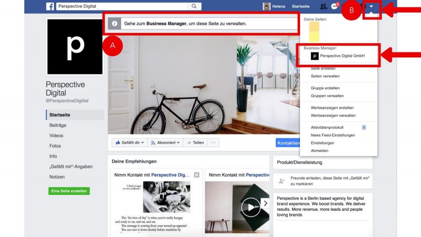Select second page thumbnail under Deine Seiten
This screenshot has height=237, width=421.
tap(314, 37)
